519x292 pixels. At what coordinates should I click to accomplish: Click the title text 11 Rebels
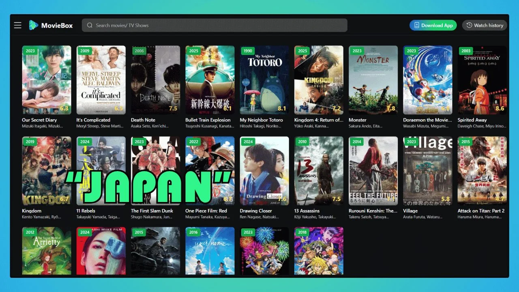coord(86,211)
